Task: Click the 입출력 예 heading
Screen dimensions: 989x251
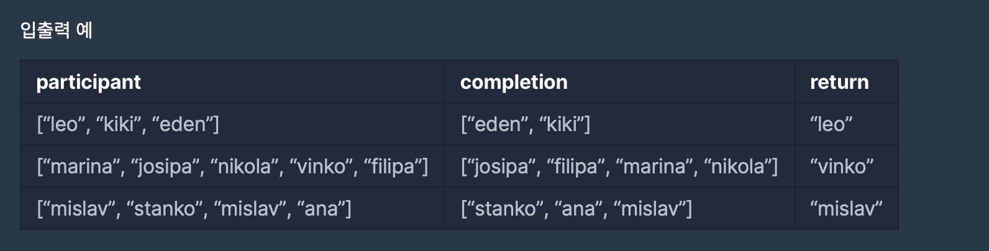Action: point(57,30)
